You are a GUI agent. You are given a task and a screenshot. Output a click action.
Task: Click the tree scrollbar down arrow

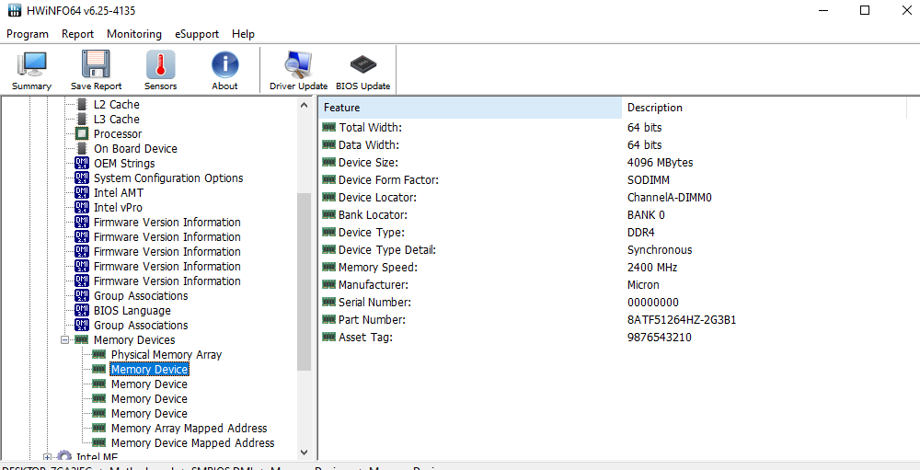coord(304,453)
